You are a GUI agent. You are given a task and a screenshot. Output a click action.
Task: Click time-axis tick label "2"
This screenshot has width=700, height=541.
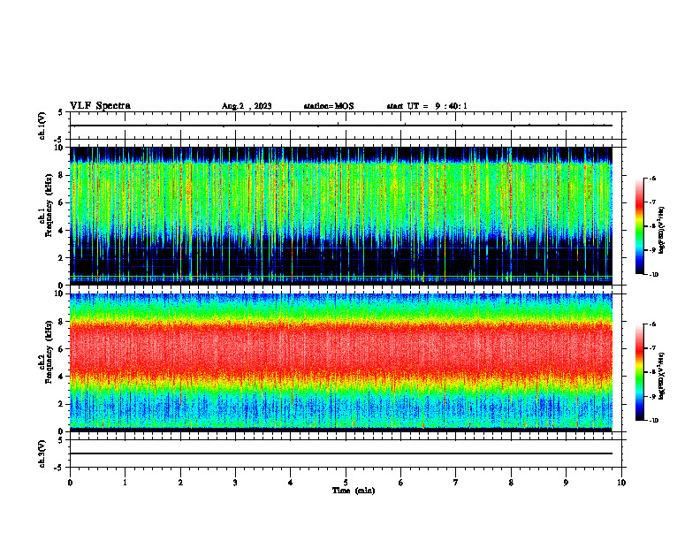click(x=180, y=483)
